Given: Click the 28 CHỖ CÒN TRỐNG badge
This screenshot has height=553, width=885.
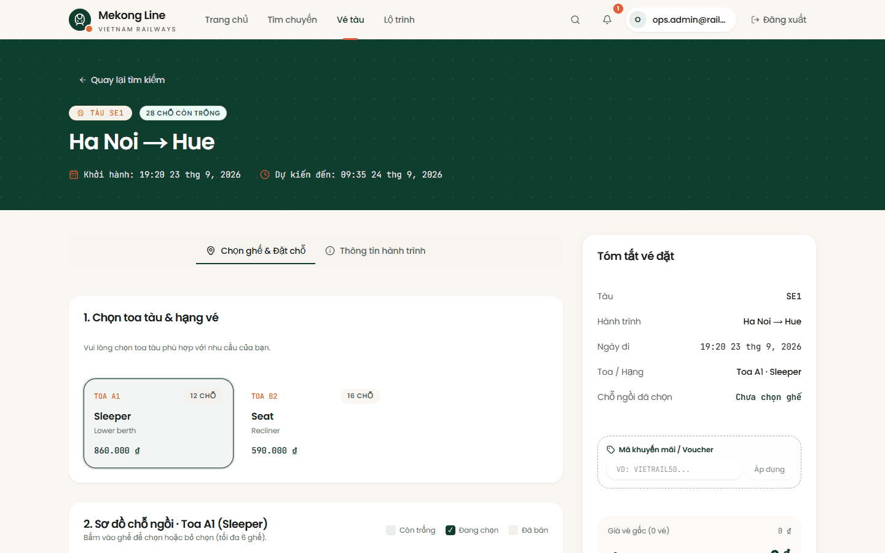Looking at the screenshot, I should (183, 113).
